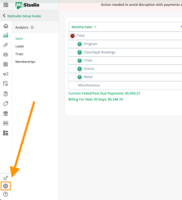
Task: Open the Settings gear icon
Action: point(5,186)
